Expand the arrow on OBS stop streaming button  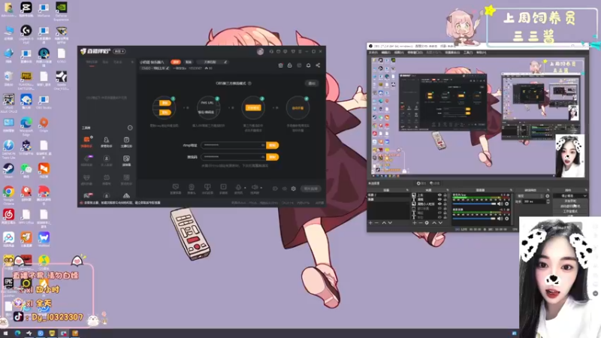pos(585,196)
